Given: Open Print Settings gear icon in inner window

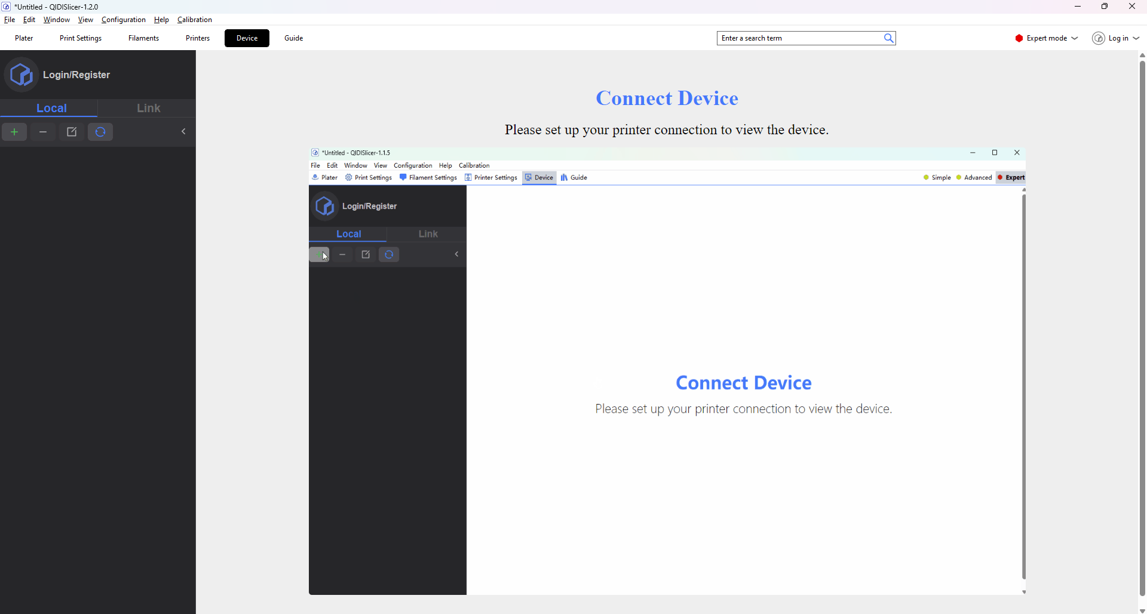Looking at the screenshot, I should [x=348, y=177].
